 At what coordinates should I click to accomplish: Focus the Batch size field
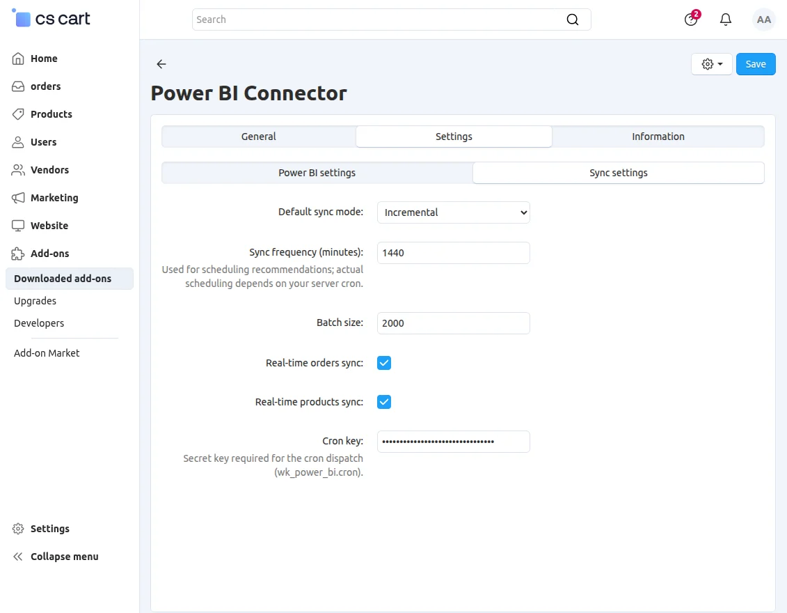453,323
